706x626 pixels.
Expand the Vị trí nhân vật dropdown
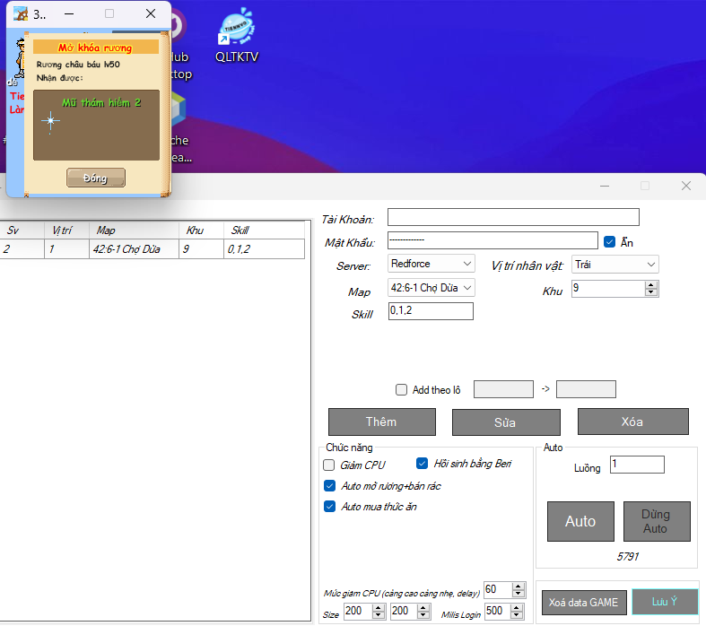[x=615, y=265]
